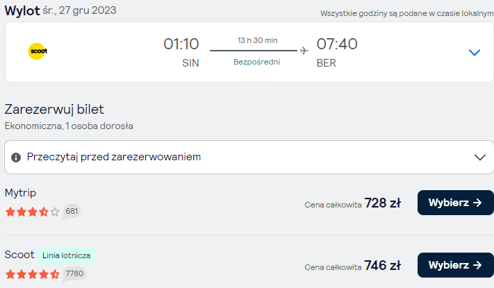Click the Scoot provider name

click(x=19, y=254)
